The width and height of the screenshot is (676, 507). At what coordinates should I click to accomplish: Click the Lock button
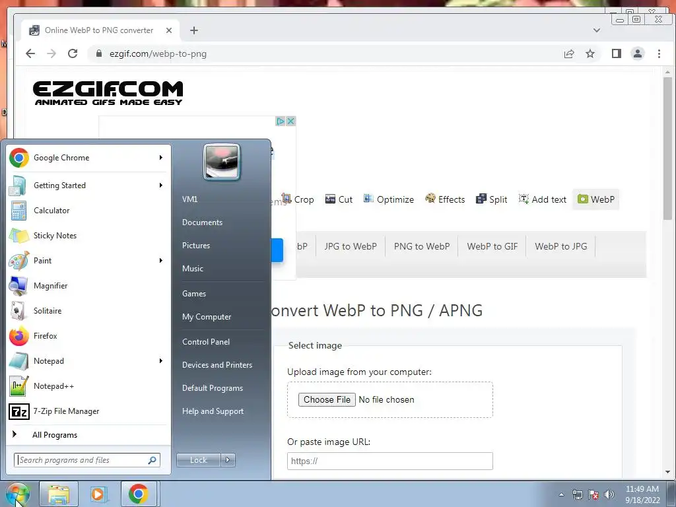point(199,460)
